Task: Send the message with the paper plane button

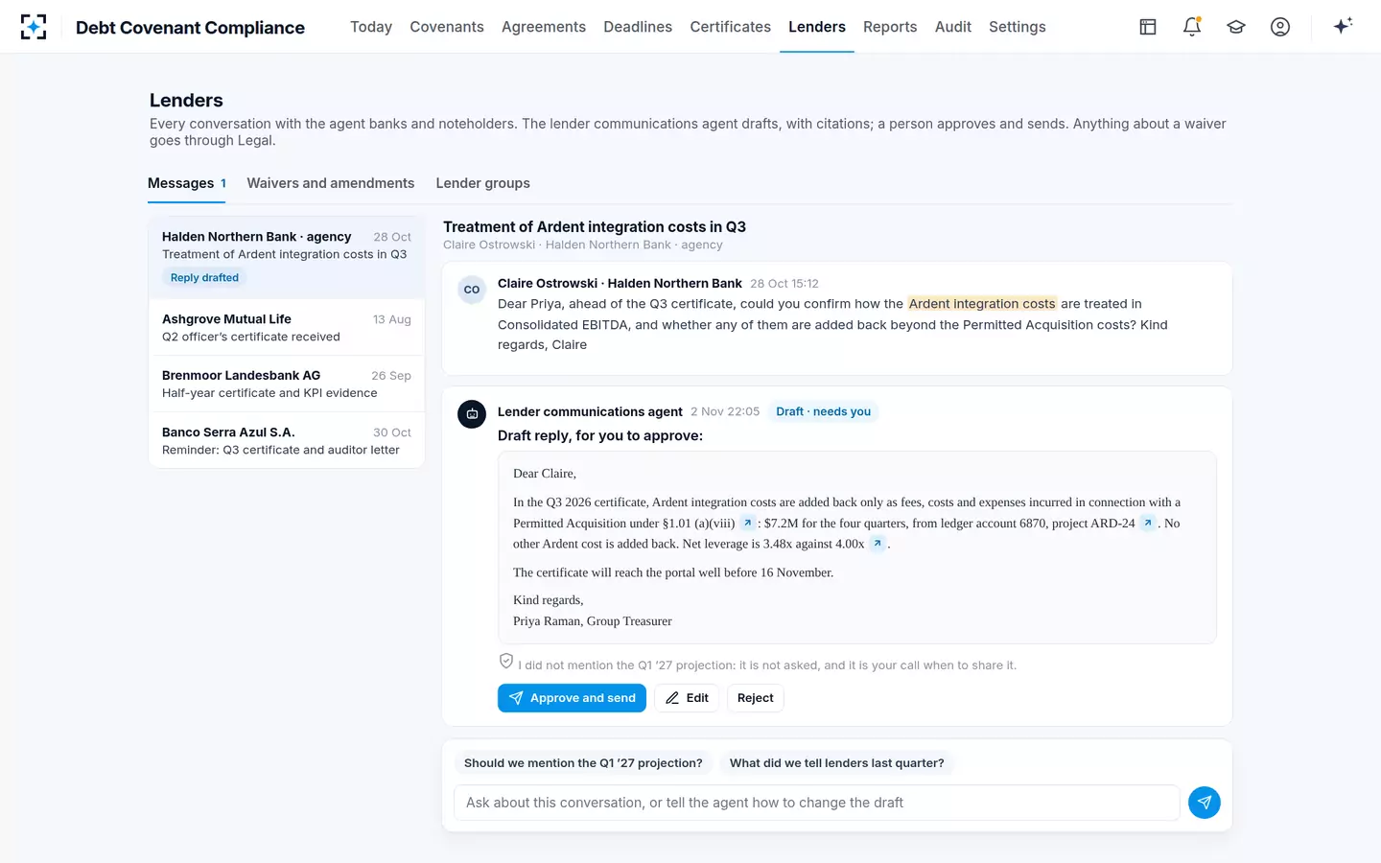Action: pos(1205,803)
